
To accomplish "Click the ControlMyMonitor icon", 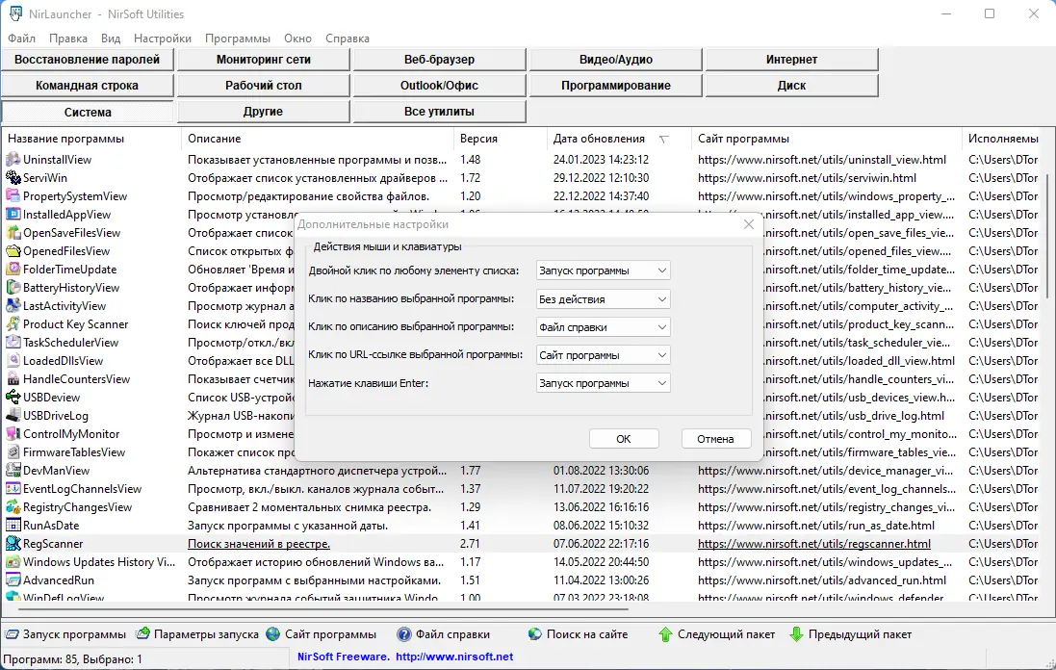I will coord(13,433).
